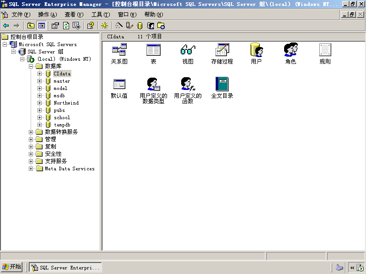Expand the 管理 folder
366x274 pixels.
pyautogui.click(x=31, y=139)
